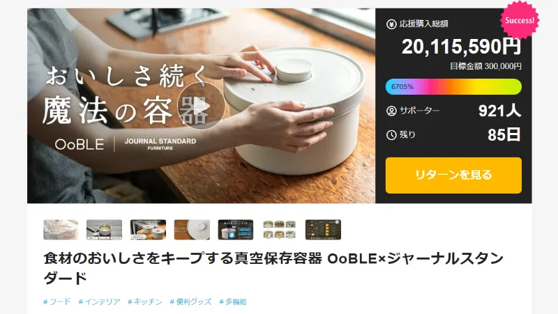Click the rainbow 6705% progress bar

coord(453,86)
